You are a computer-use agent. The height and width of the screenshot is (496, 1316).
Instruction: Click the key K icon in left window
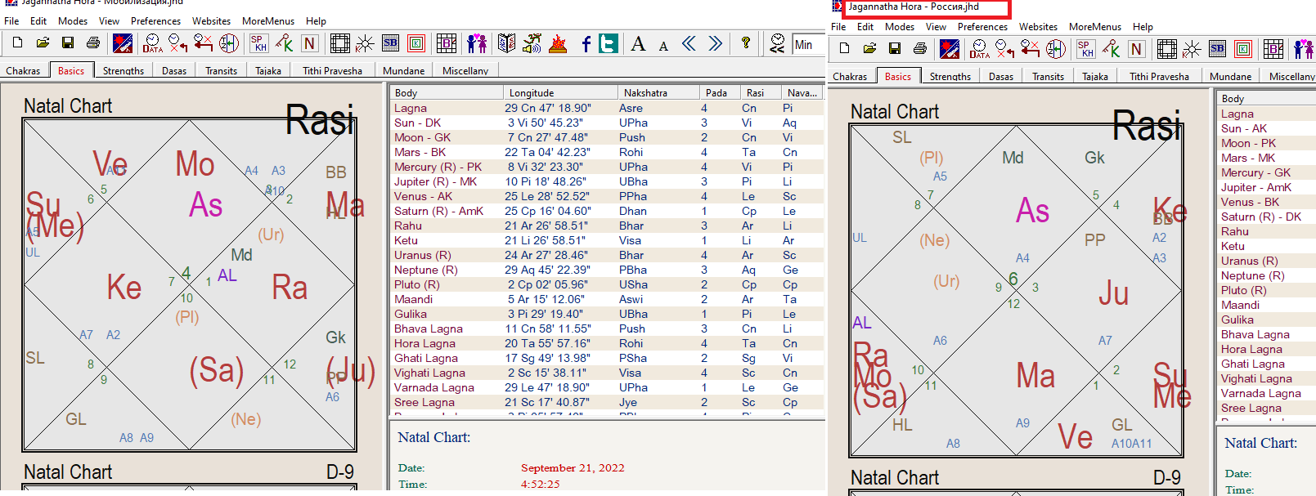(284, 43)
